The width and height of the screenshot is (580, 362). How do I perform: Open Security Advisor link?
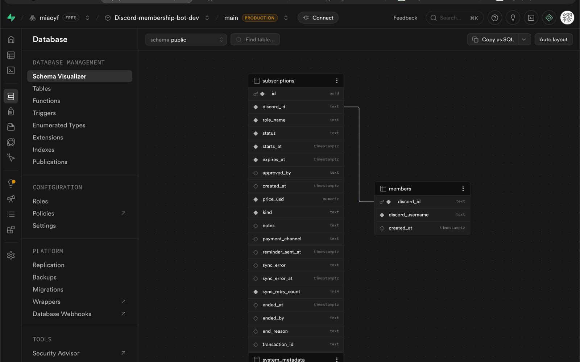coord(80,353)
